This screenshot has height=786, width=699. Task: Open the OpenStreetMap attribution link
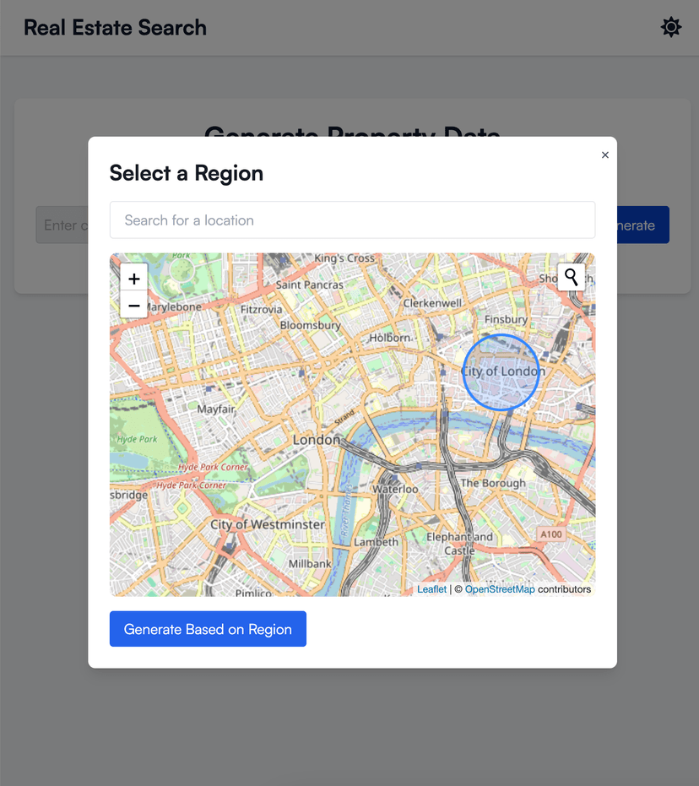pos(500,589)
